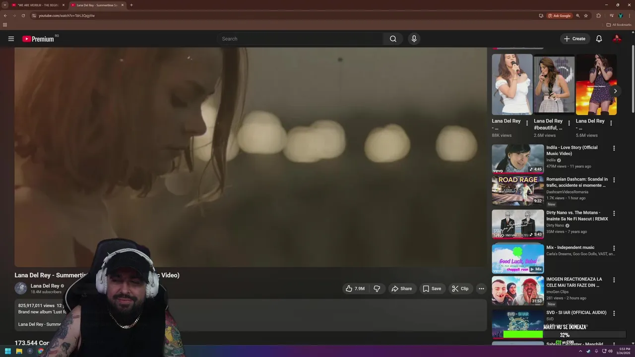Dislike the video with thumbs down
The image size is (635, 357).
(377, 289)
